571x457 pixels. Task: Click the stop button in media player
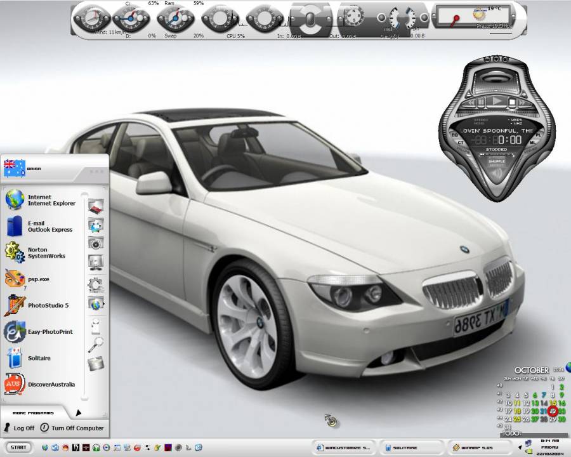(x=513, y=102)
